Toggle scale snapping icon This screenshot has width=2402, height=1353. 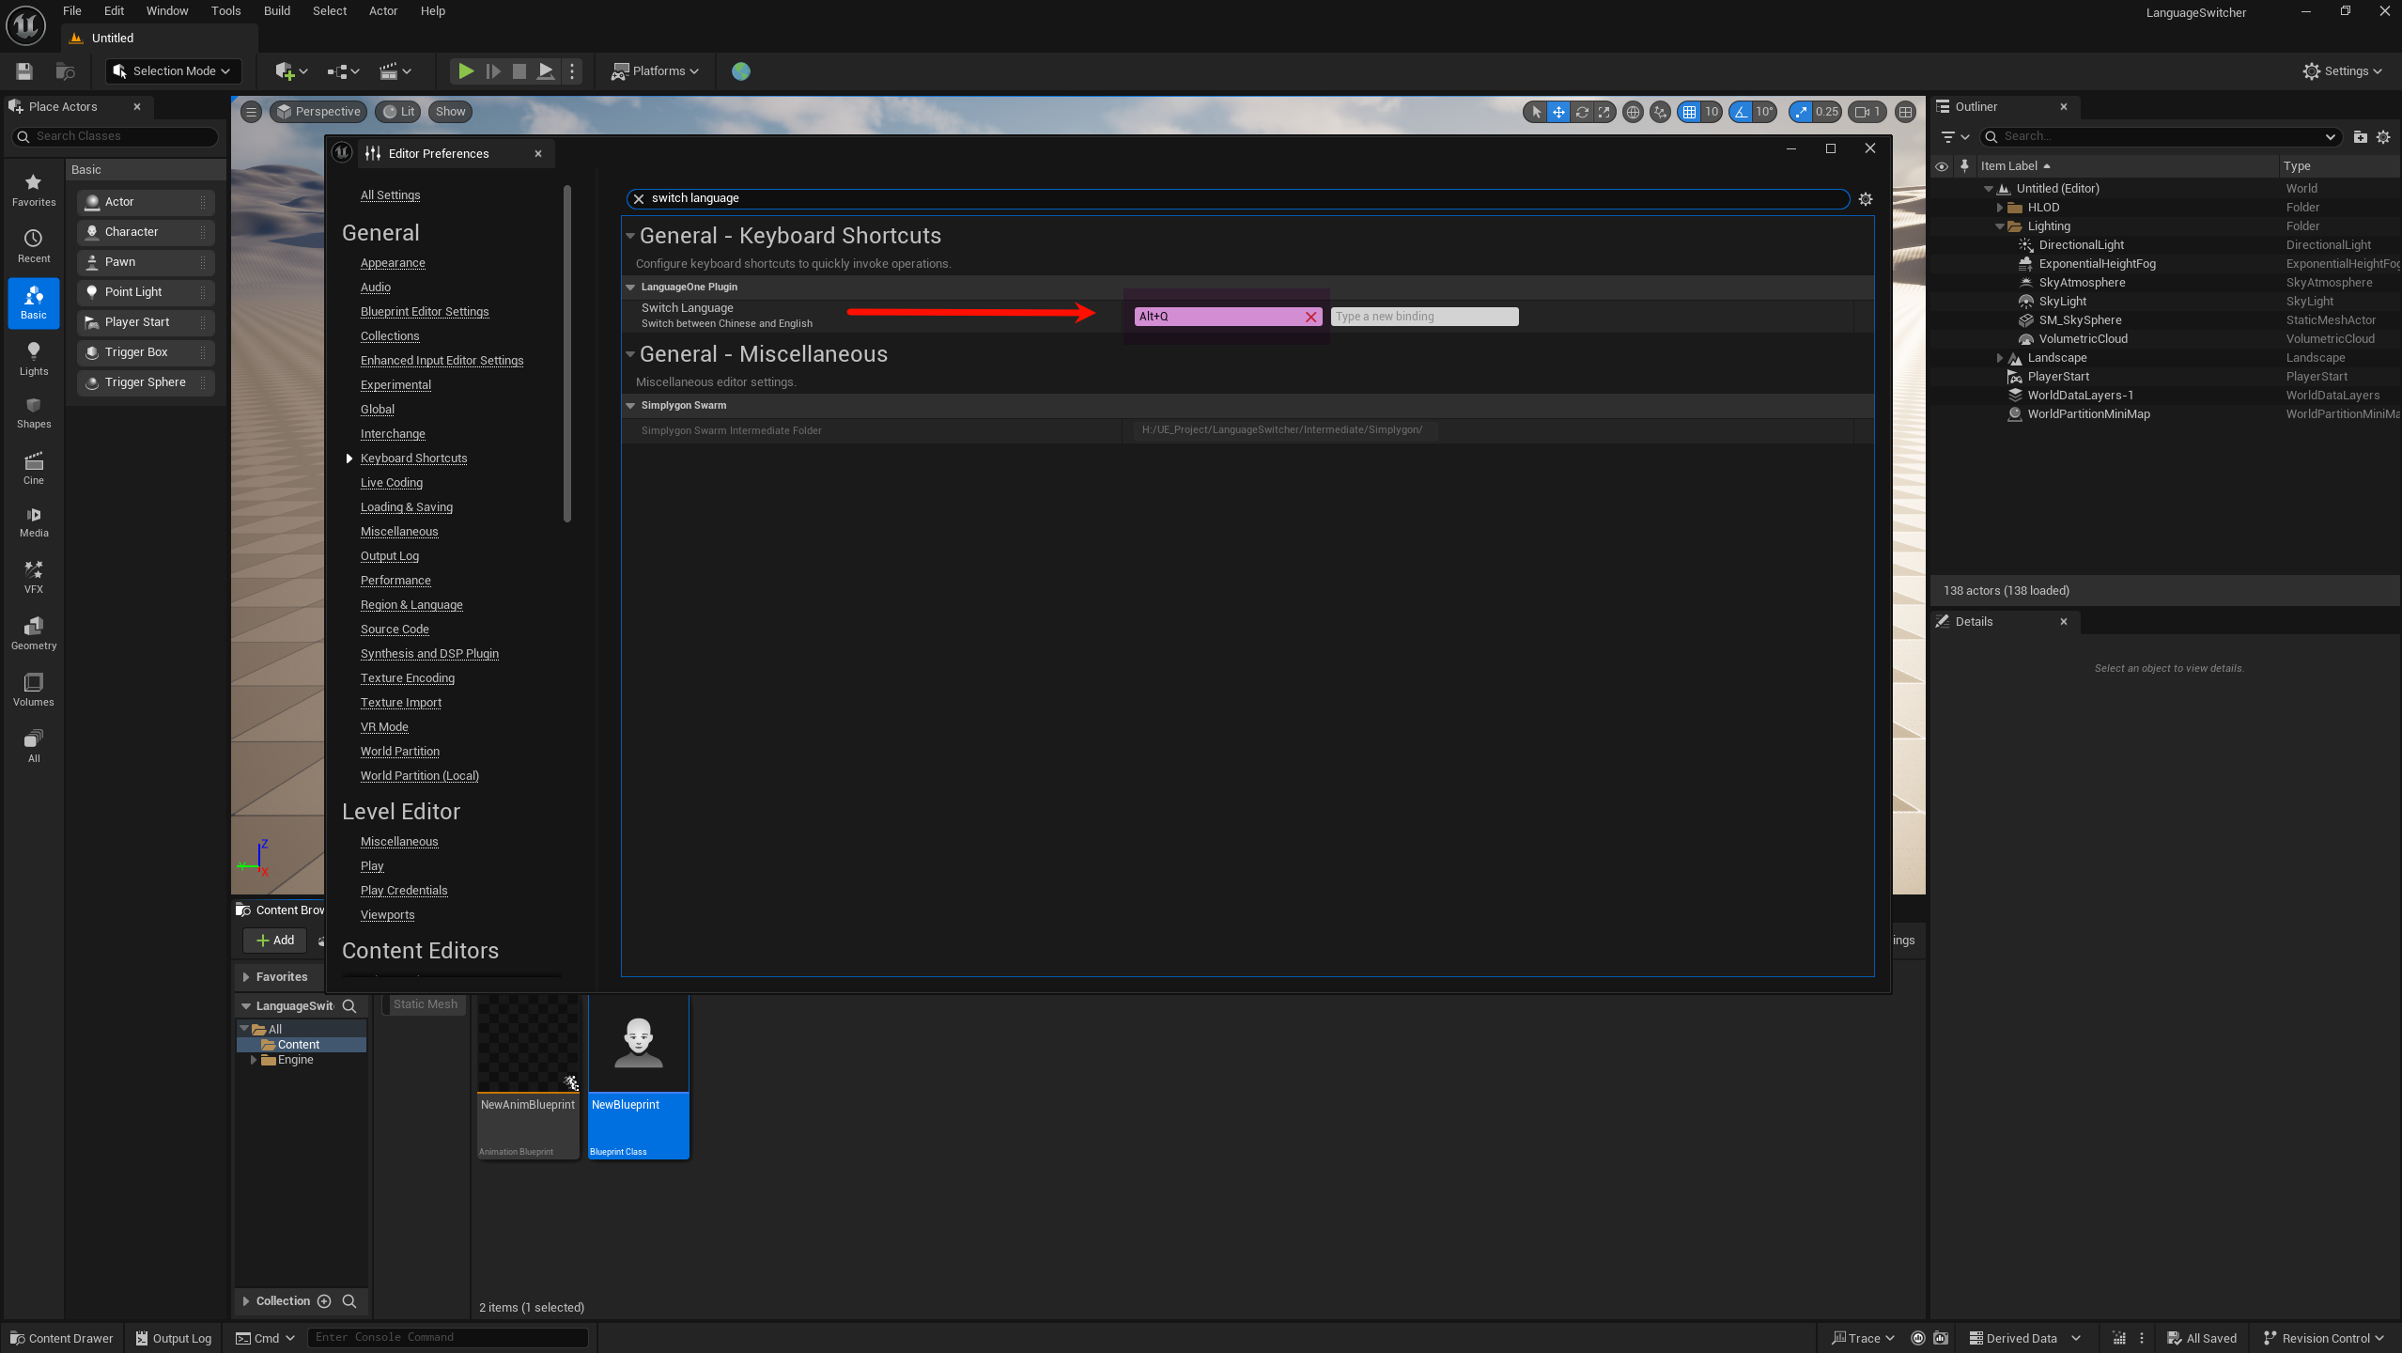pyautogui.click(x=1800, y=112)
